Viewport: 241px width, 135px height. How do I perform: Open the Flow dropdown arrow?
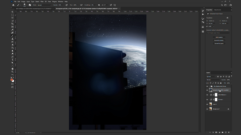(x=78, y=5)
